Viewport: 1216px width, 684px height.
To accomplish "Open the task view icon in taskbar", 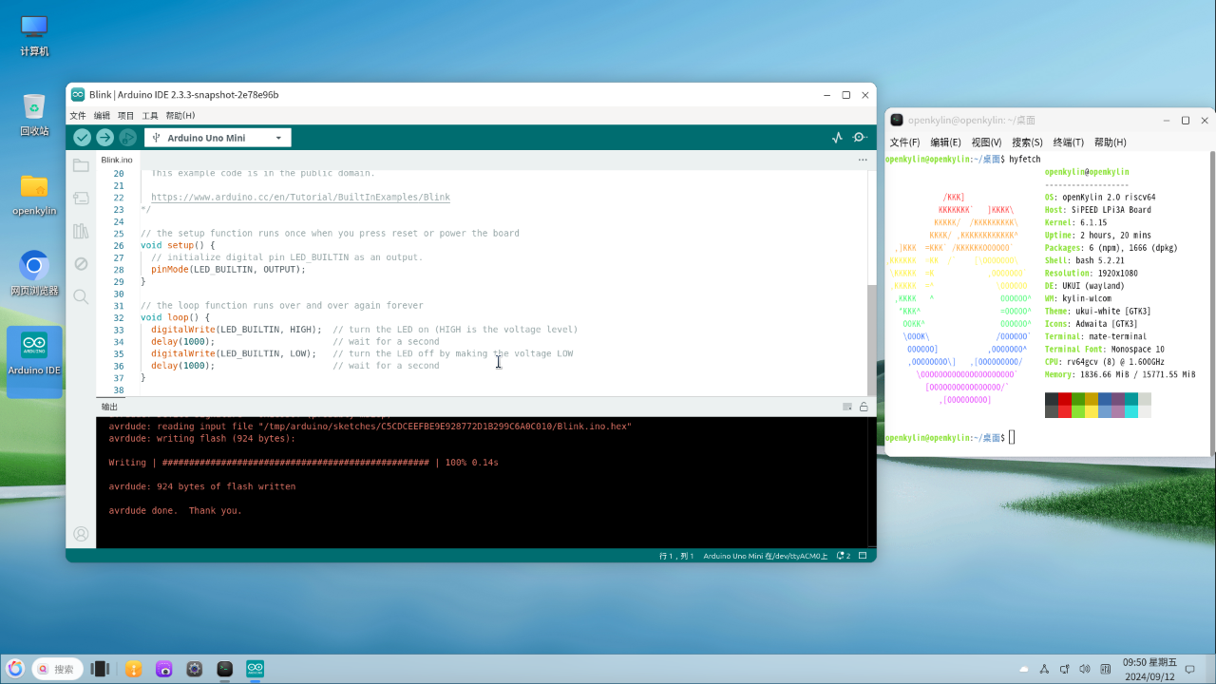I will (100, 669).
